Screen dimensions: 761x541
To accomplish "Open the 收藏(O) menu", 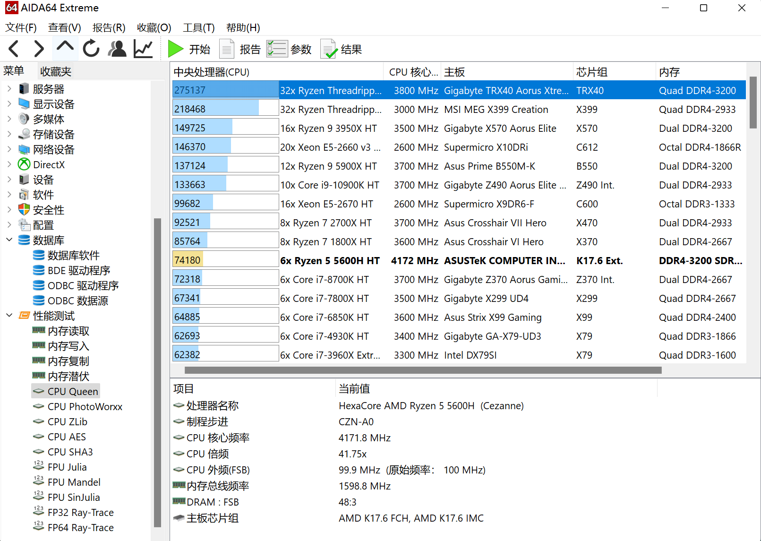I will click(154, 27).
